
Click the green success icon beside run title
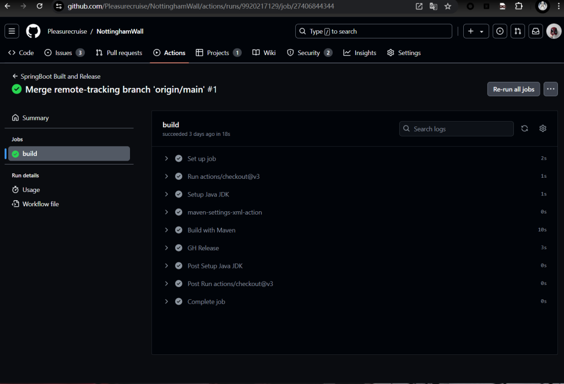point(17,89)
